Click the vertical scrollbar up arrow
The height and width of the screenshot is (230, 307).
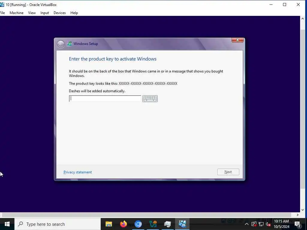[x=303, y=19]
